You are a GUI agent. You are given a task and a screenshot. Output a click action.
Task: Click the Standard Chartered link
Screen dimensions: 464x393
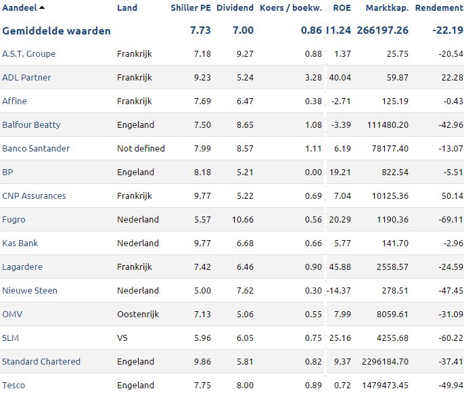[41, 362]
